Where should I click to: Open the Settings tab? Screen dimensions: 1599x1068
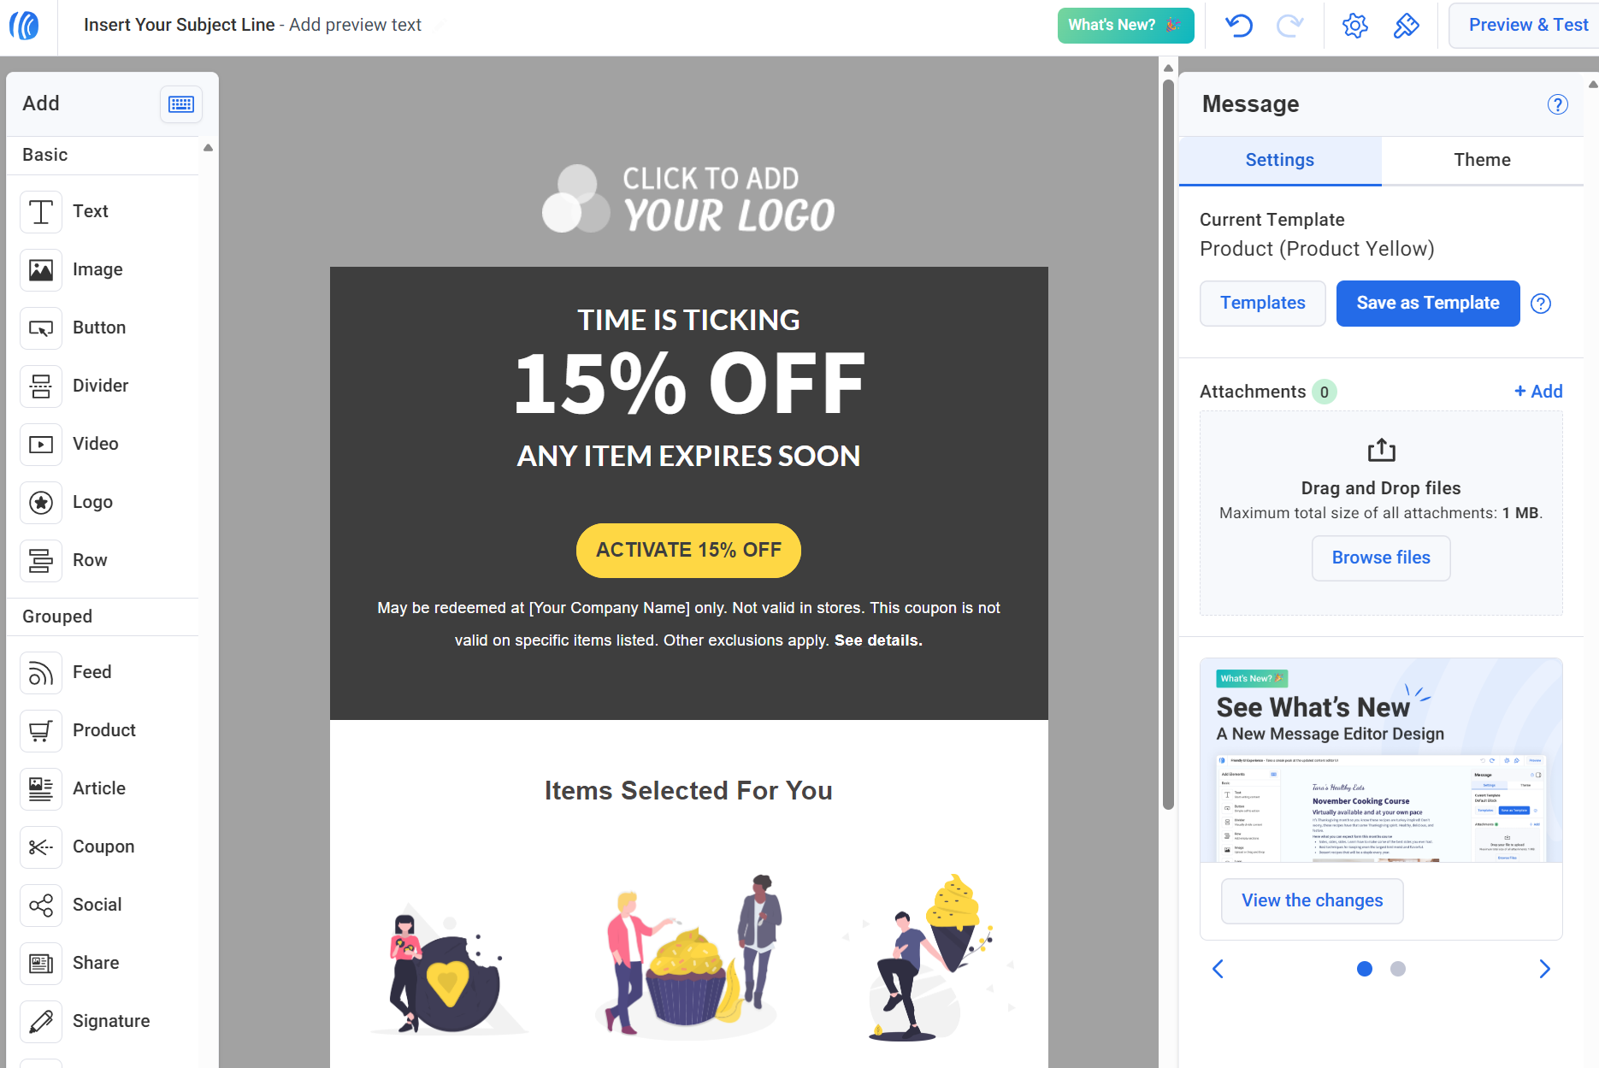(x=1279, y=160)
